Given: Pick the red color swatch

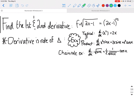Looking at the screenshot, I should pyautogui.click(x=103, y=6).
